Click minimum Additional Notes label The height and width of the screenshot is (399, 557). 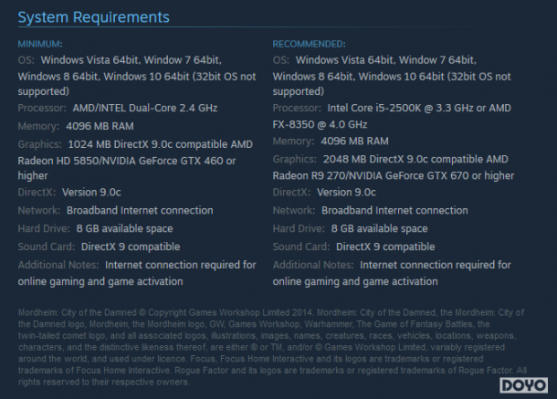tap(58, 265)
